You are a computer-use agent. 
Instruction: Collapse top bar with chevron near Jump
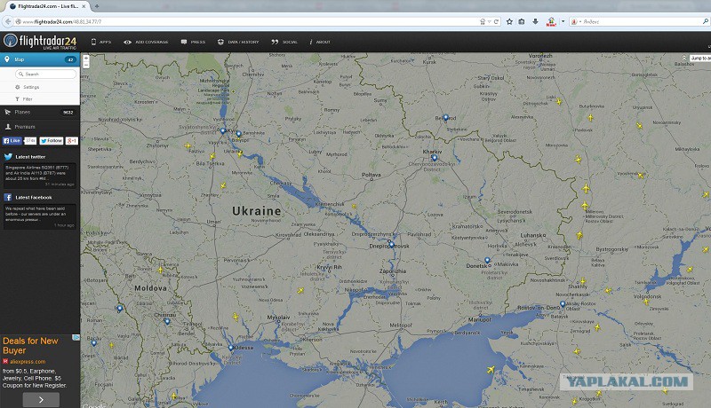point(684,58)
